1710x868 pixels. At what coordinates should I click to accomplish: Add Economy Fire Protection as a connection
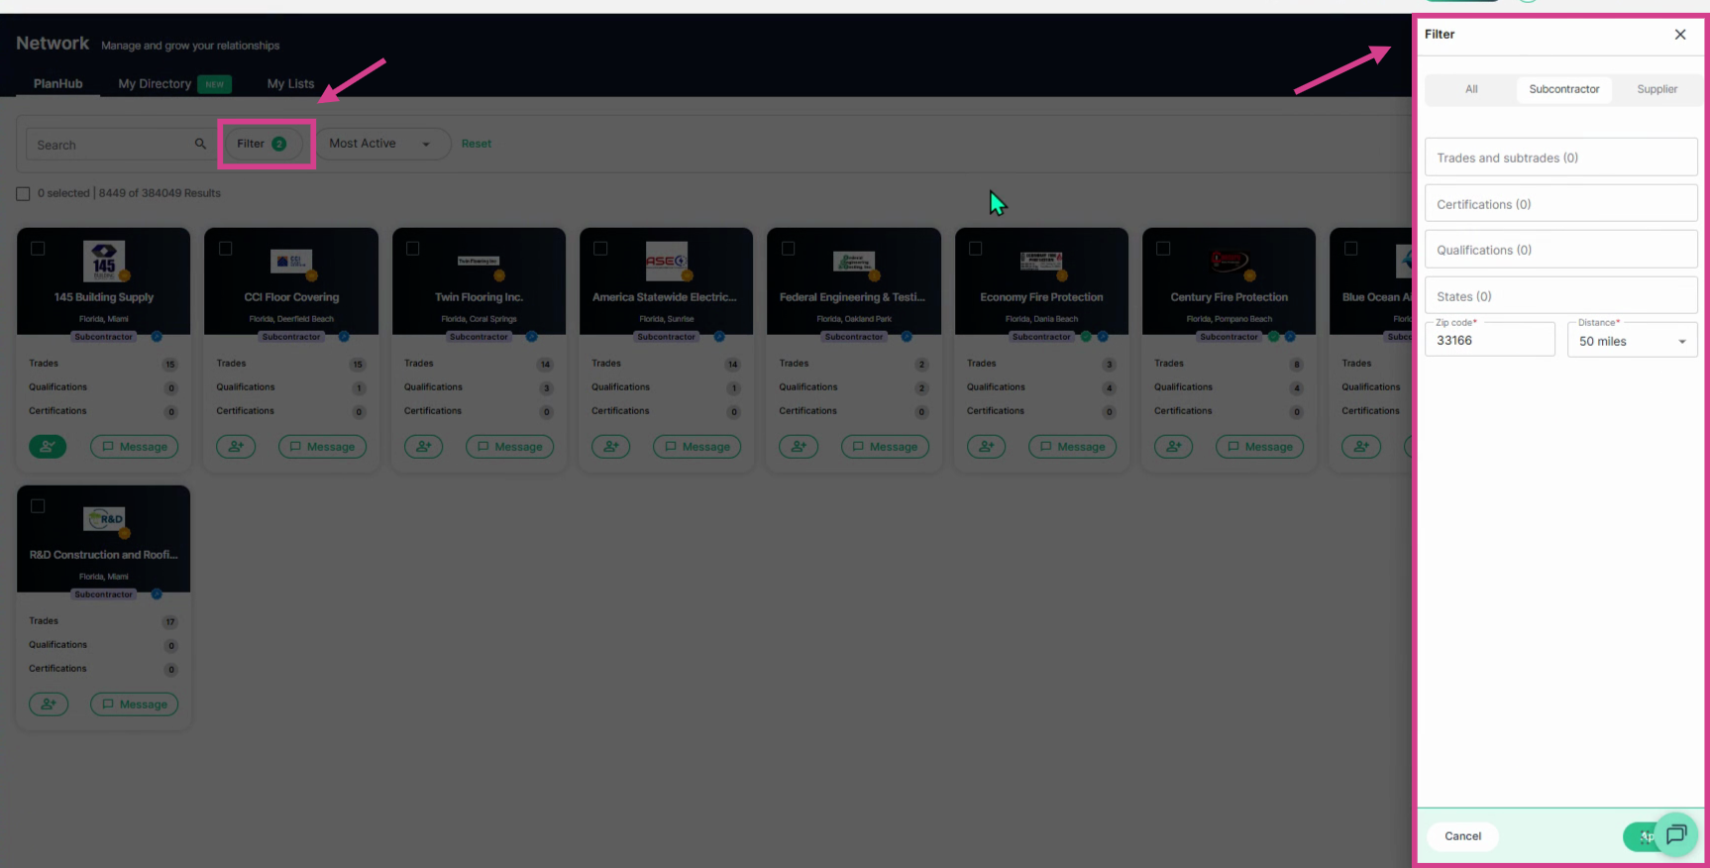[986, 447]
